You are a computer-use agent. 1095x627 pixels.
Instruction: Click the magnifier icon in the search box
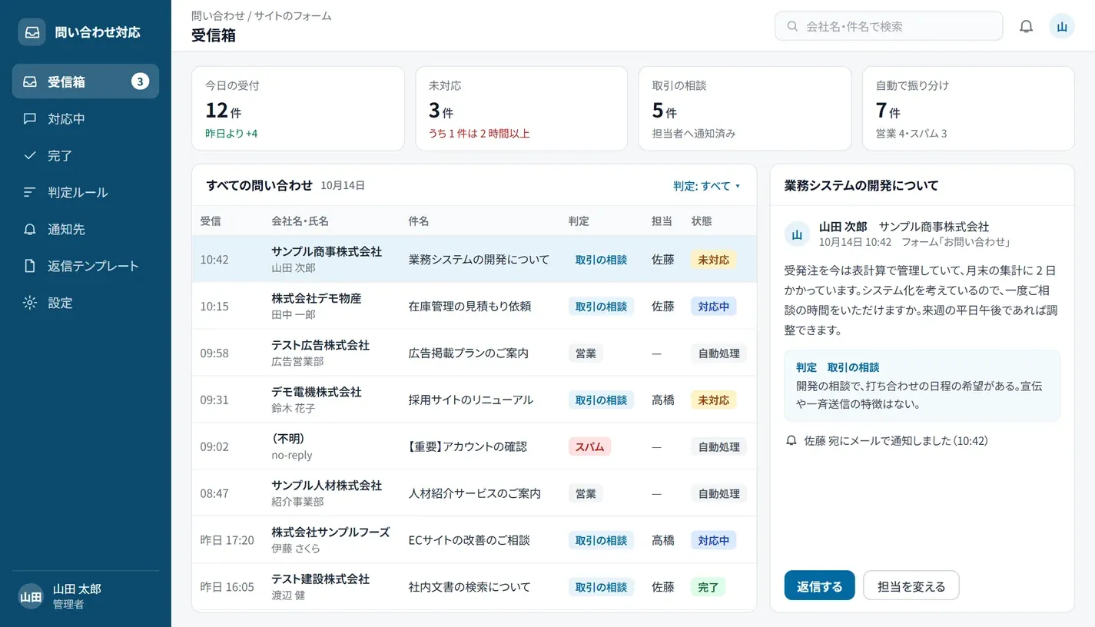click(x=792, y=26)
